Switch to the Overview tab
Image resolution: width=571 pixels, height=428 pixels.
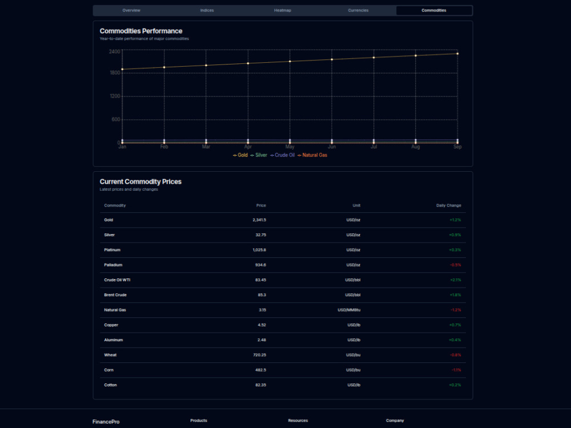(x=131, y=10)
